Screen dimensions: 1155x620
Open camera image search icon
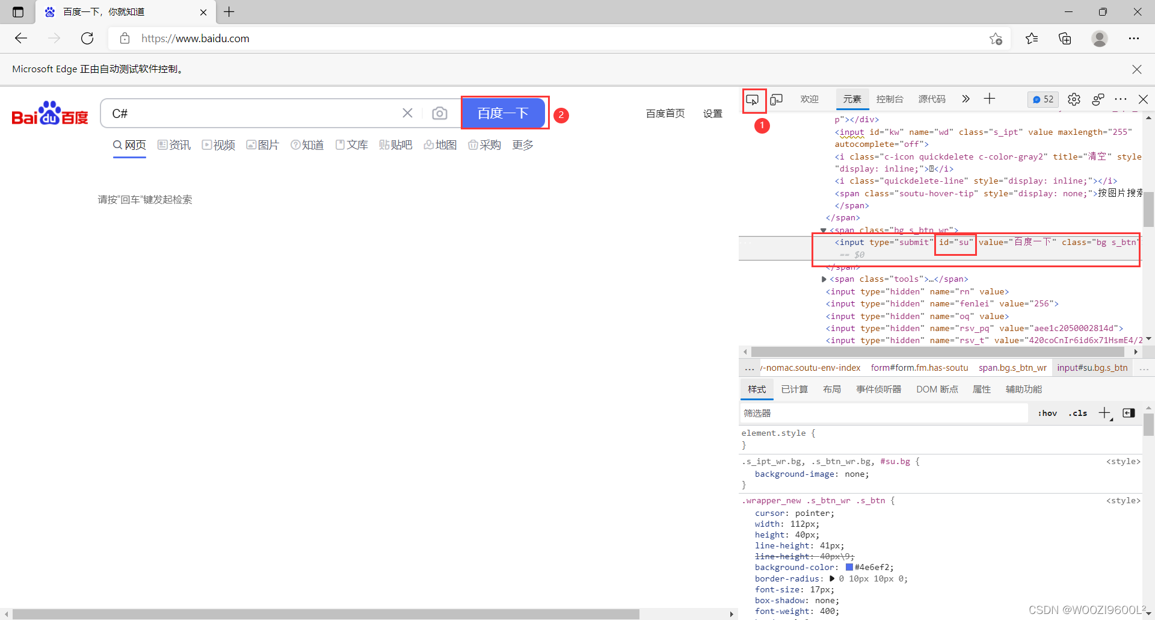click(x=440, y=113)
